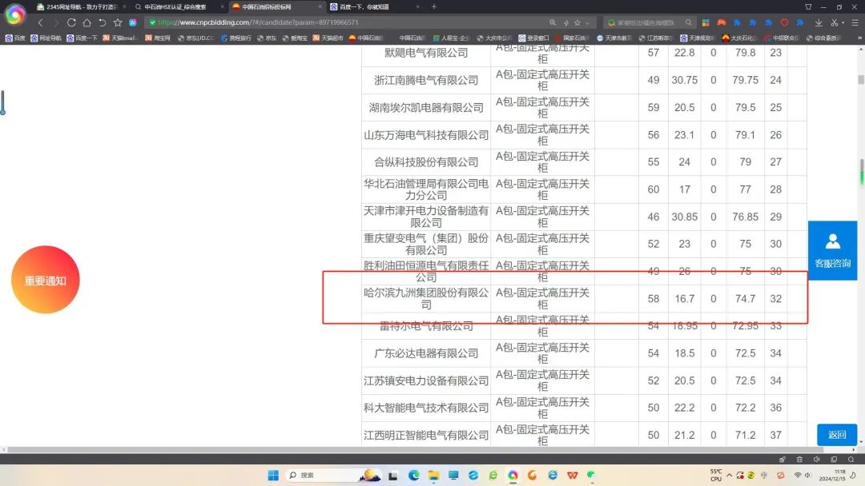The height and width of the screenshot is (486, 865).
Task: Click the favorites star in the toolbar
Action: (118, 22)
